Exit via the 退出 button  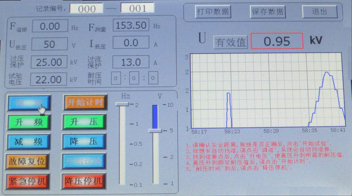click(320, 12)
